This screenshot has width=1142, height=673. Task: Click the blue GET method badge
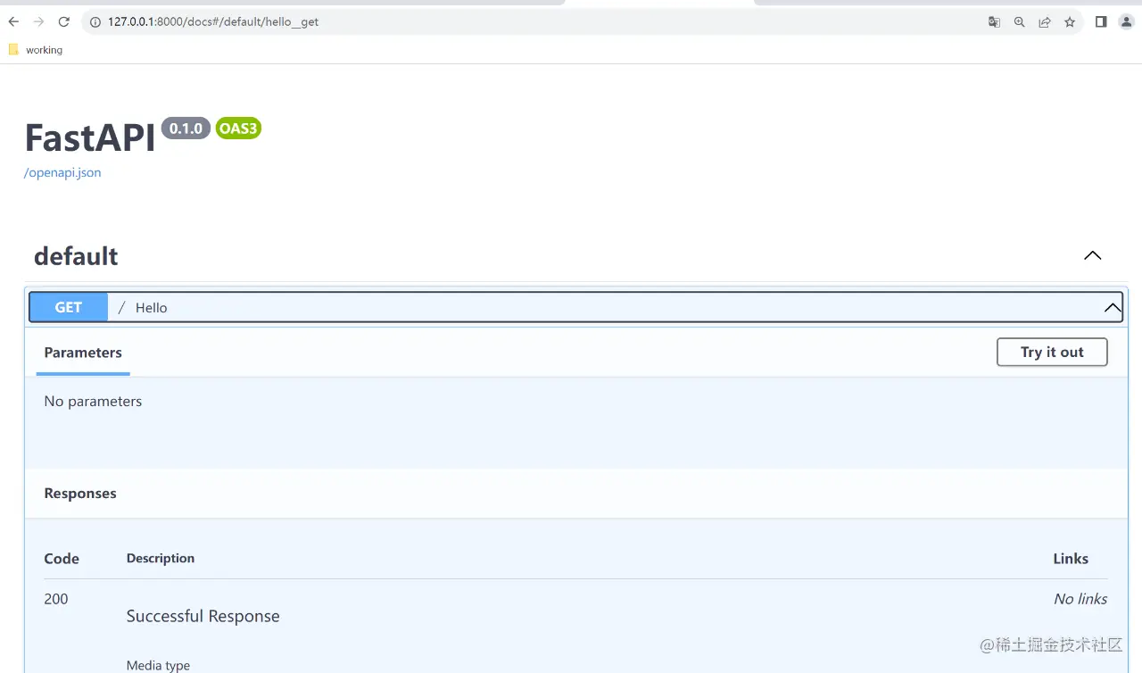(x=69, y=307)
